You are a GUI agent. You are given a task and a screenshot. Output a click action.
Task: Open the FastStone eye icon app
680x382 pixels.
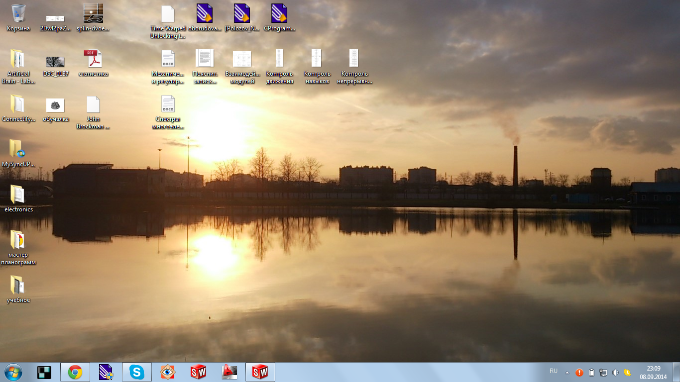click(168, 372)
